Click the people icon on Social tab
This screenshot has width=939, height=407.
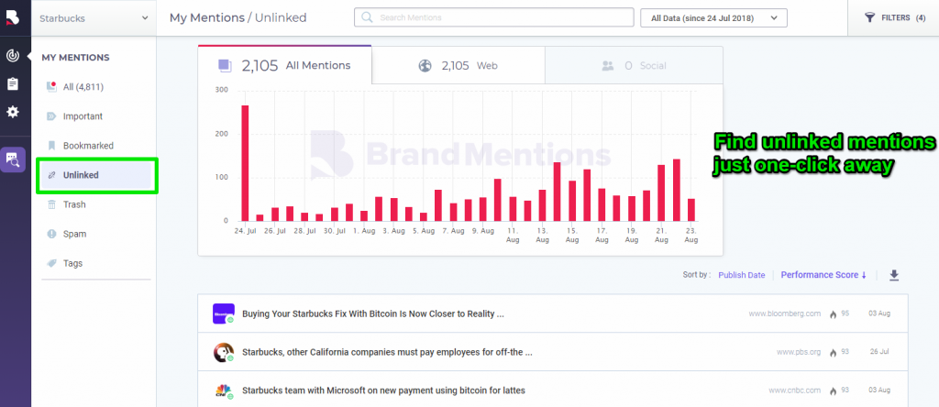(x=608, y=66)
